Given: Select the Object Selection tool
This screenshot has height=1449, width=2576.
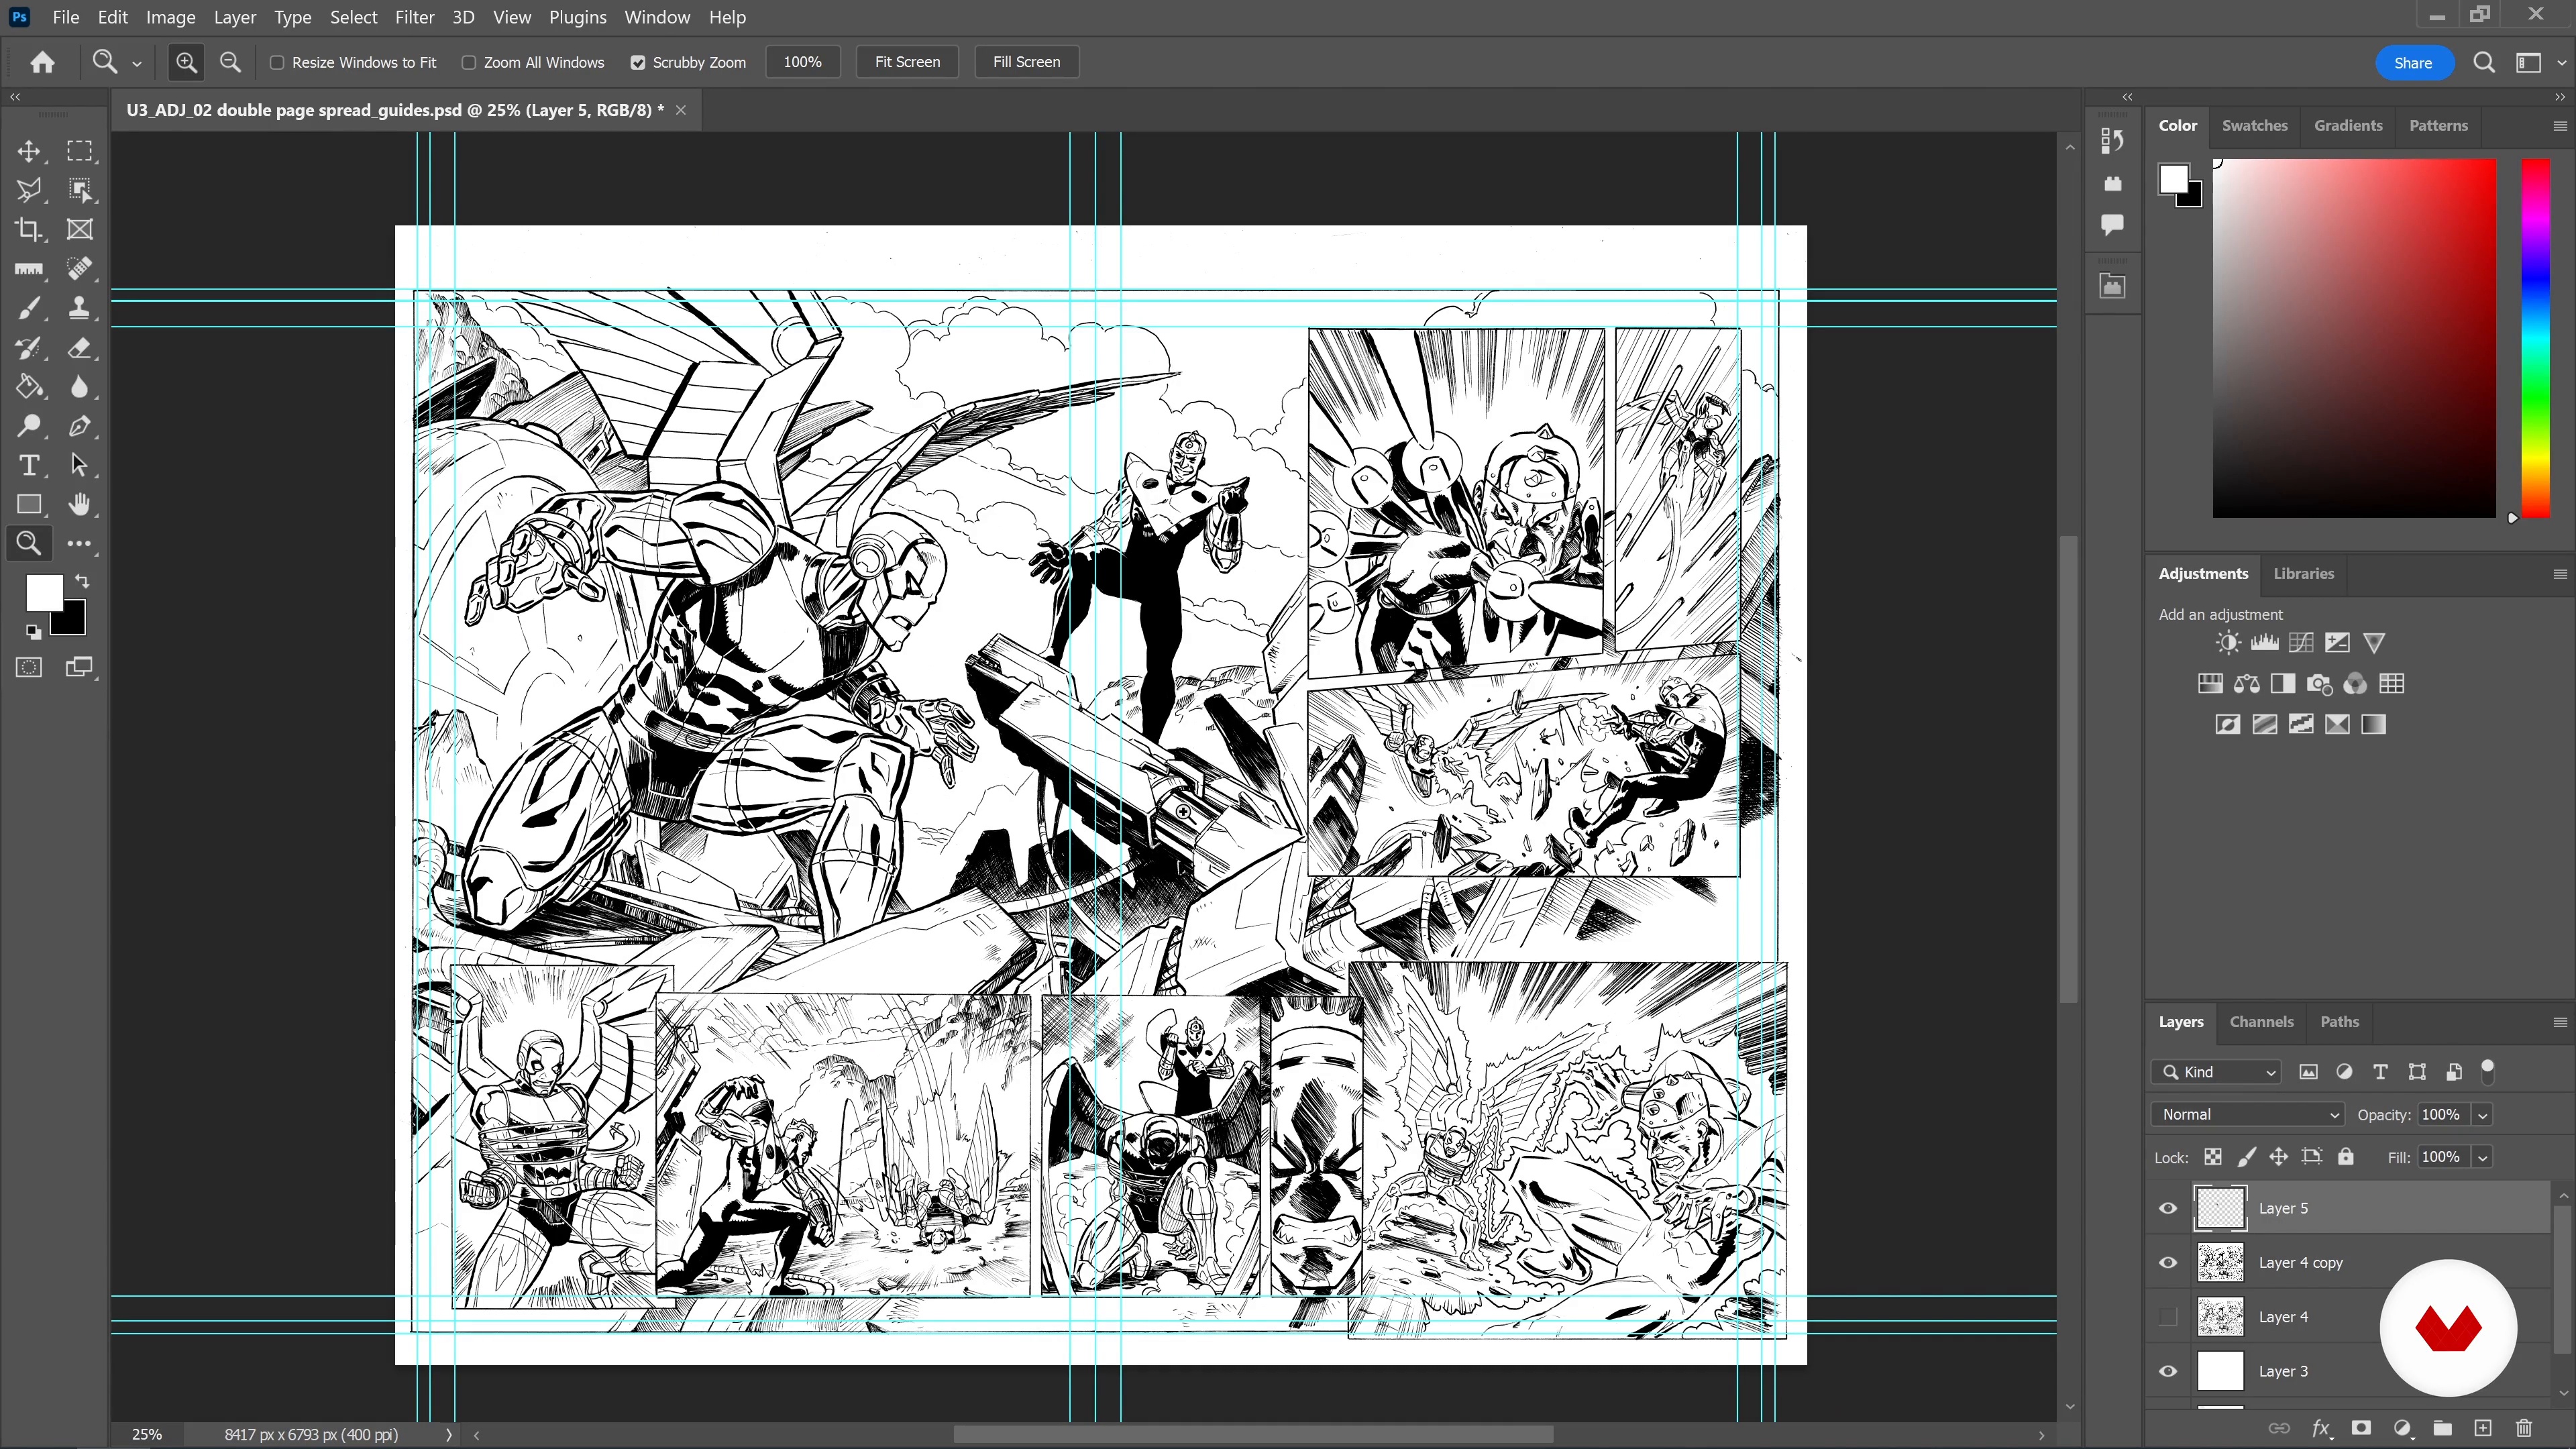Looking at the screenshot, I should tap(79, 190).
